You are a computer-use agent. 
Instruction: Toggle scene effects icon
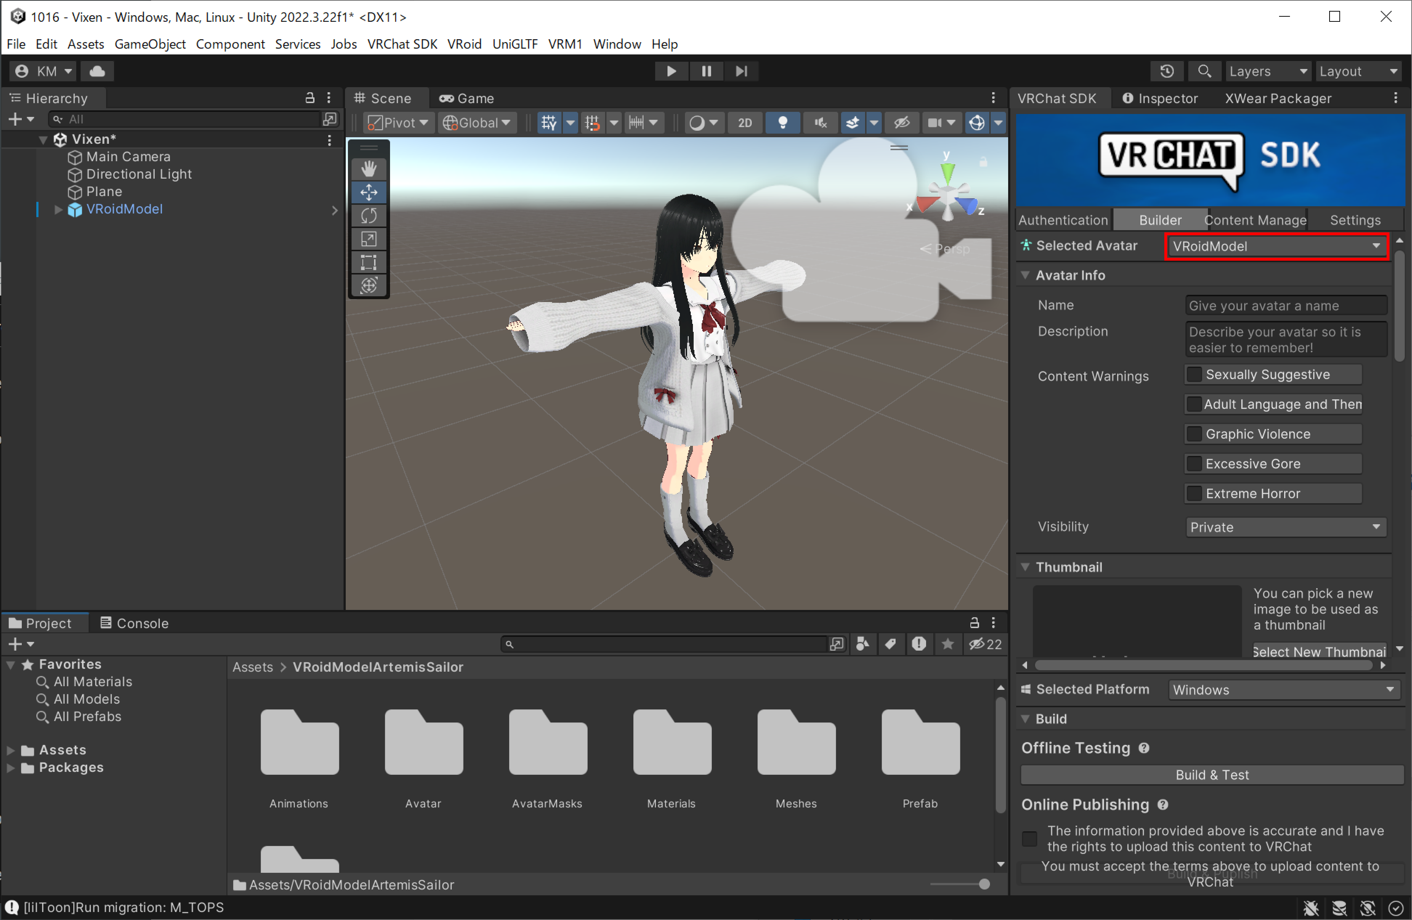[852, 123]
